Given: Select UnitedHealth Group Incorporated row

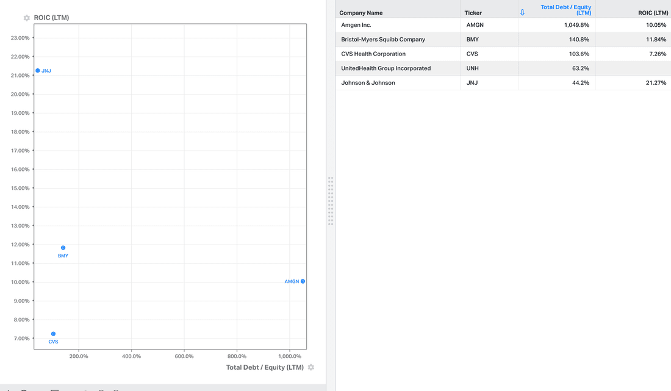Looking at the screenshot, I should coord(503,68).
